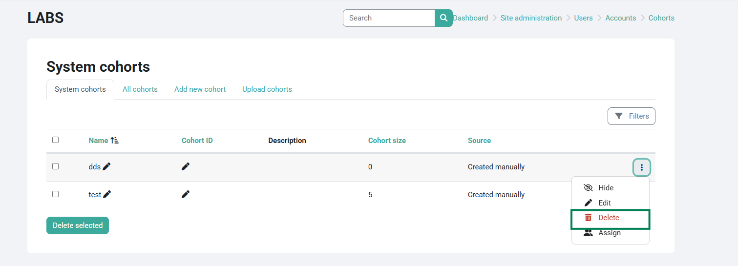Switch to the All cohorts tab
Screen dimensions: 738x266
pyautogui.click(x=140, y=89)
